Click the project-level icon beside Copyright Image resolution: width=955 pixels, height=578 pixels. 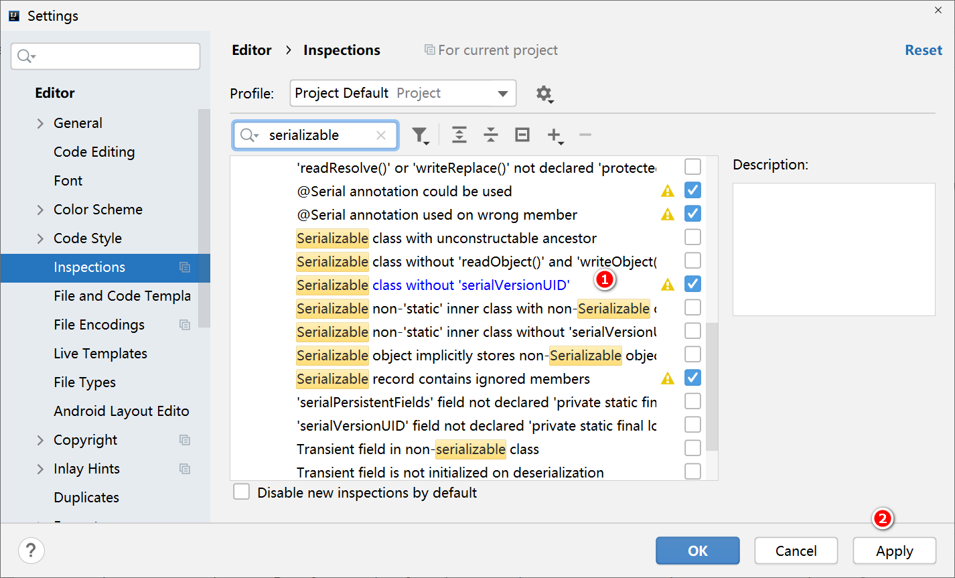(185, 440)
